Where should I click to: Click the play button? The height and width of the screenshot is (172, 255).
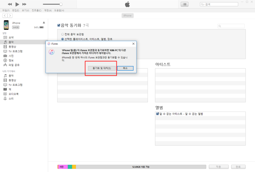point(17,4)
